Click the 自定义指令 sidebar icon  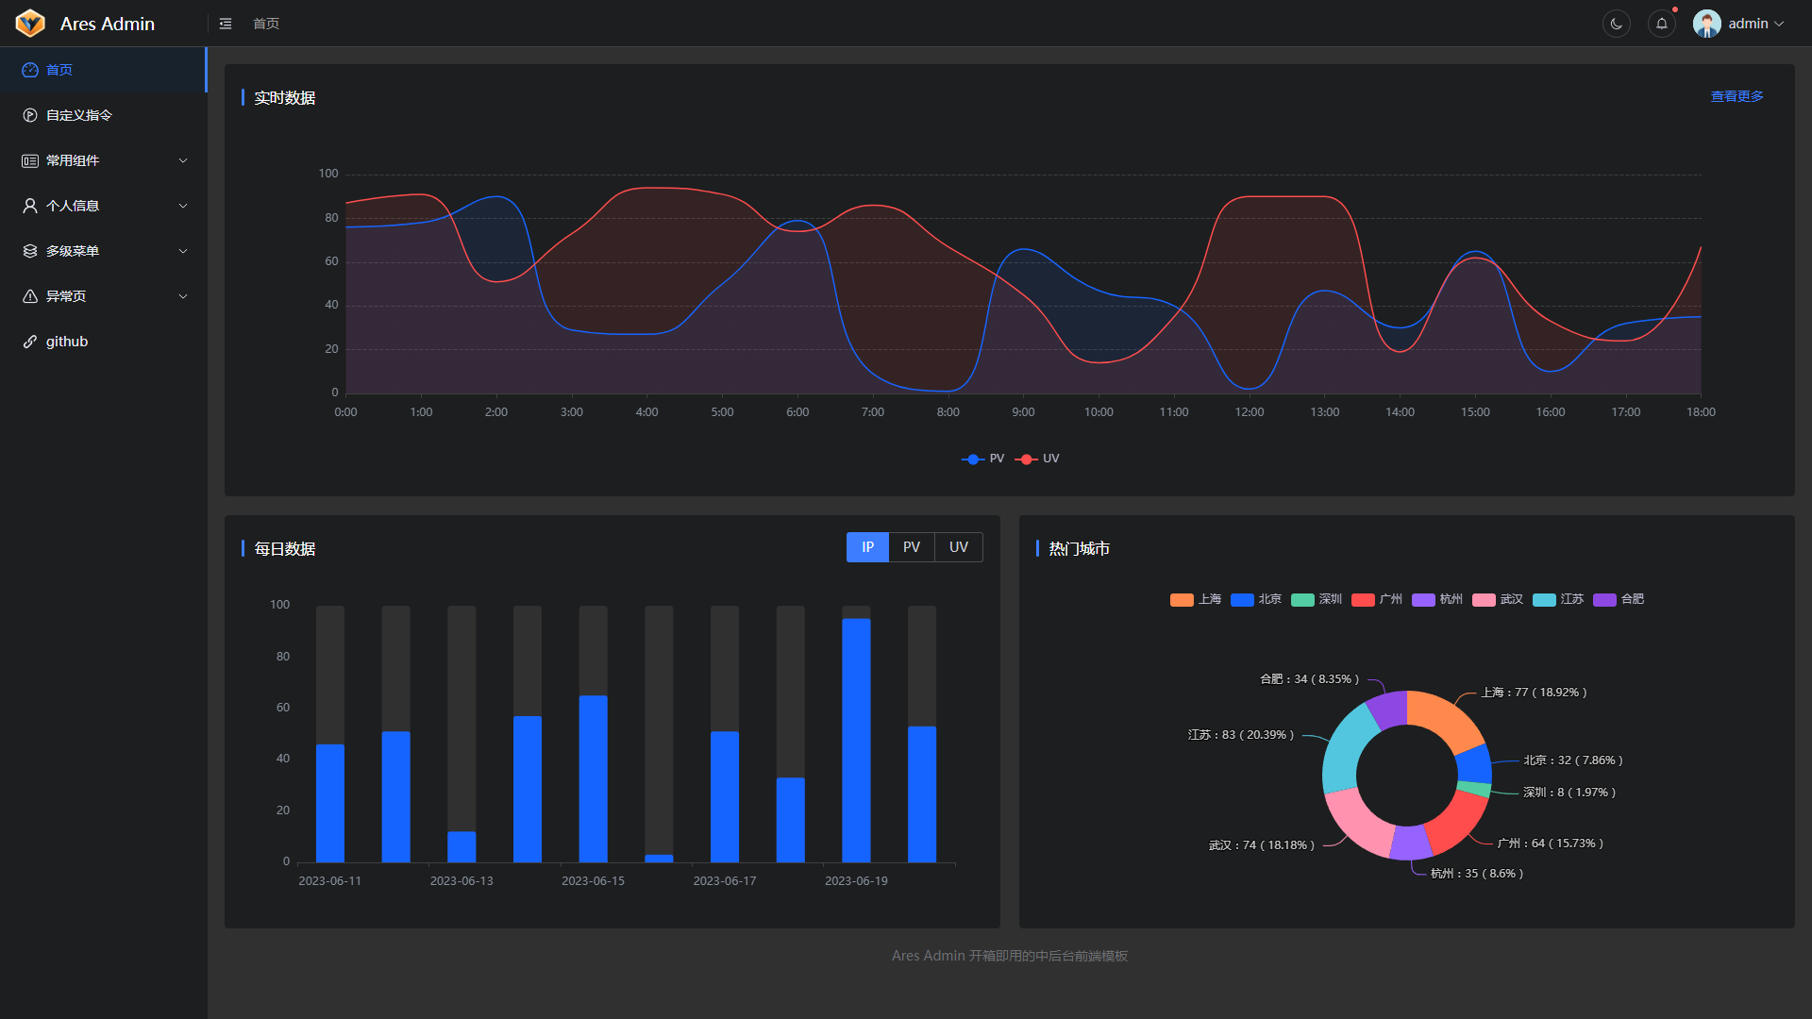30,115
